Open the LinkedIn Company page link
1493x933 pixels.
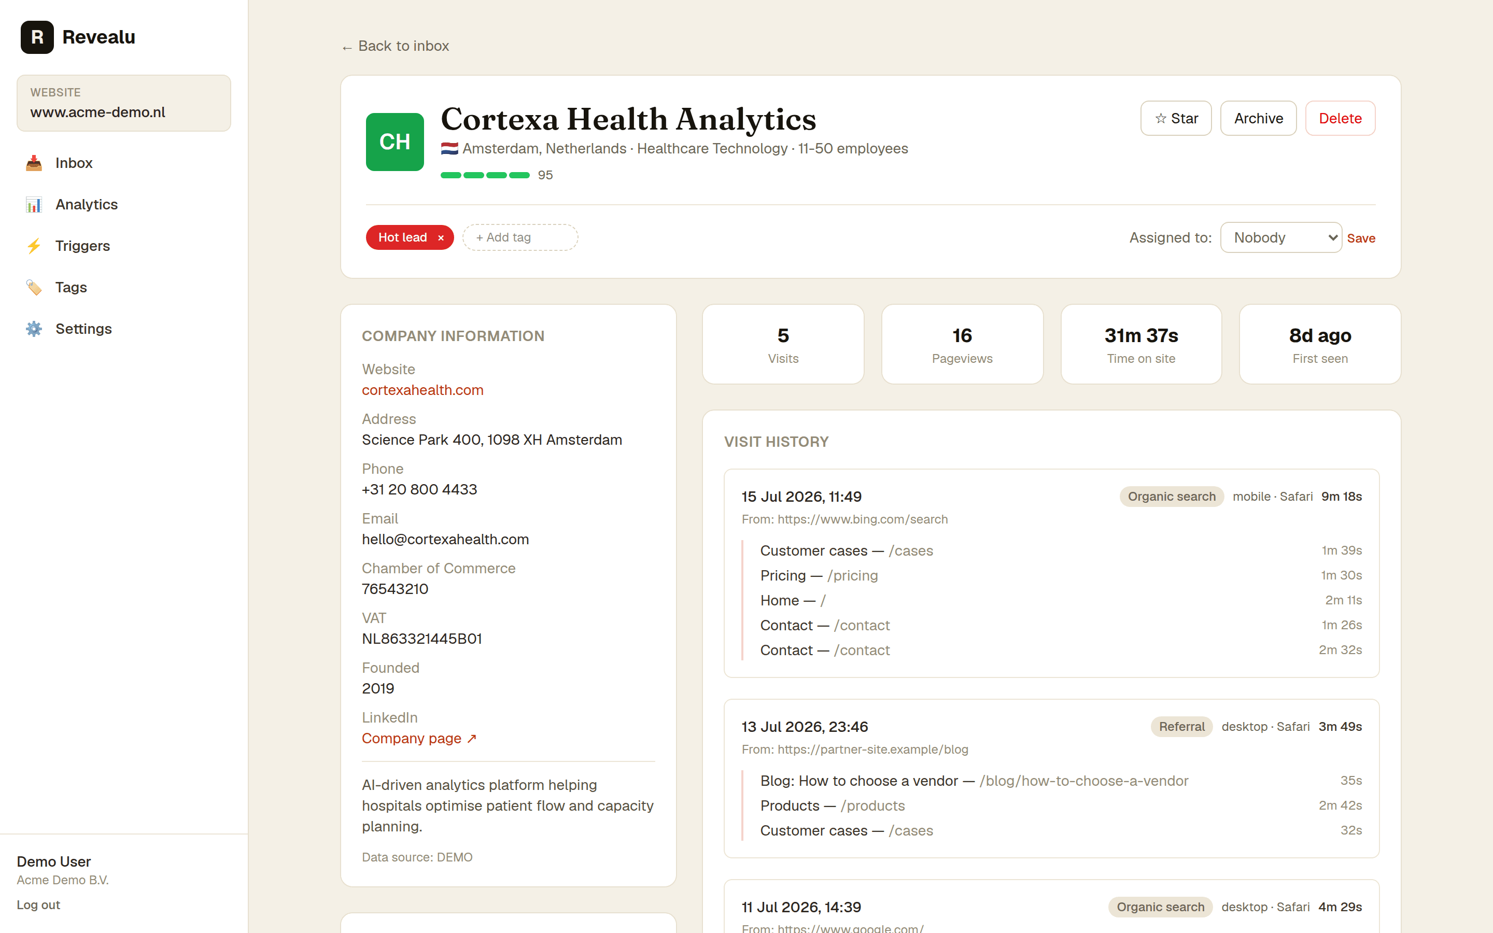[419, 738]
